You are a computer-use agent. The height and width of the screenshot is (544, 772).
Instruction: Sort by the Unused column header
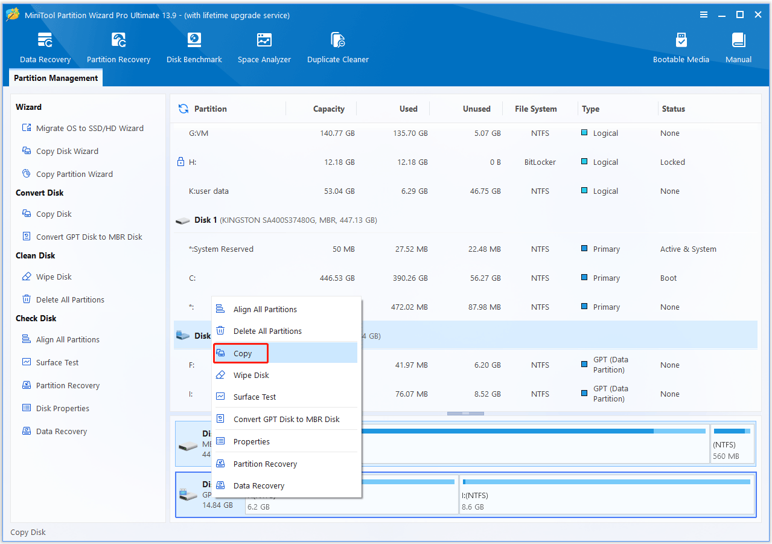click(x=476, y=109)
